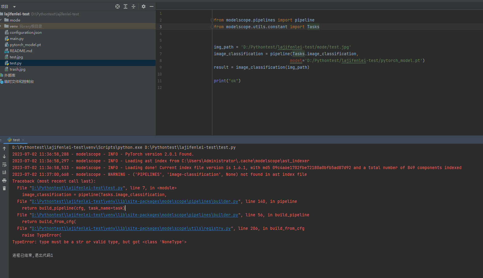Toggle scroll to end in run console
The width and height of the screenshot is (483, 278).
coord(4,172)
